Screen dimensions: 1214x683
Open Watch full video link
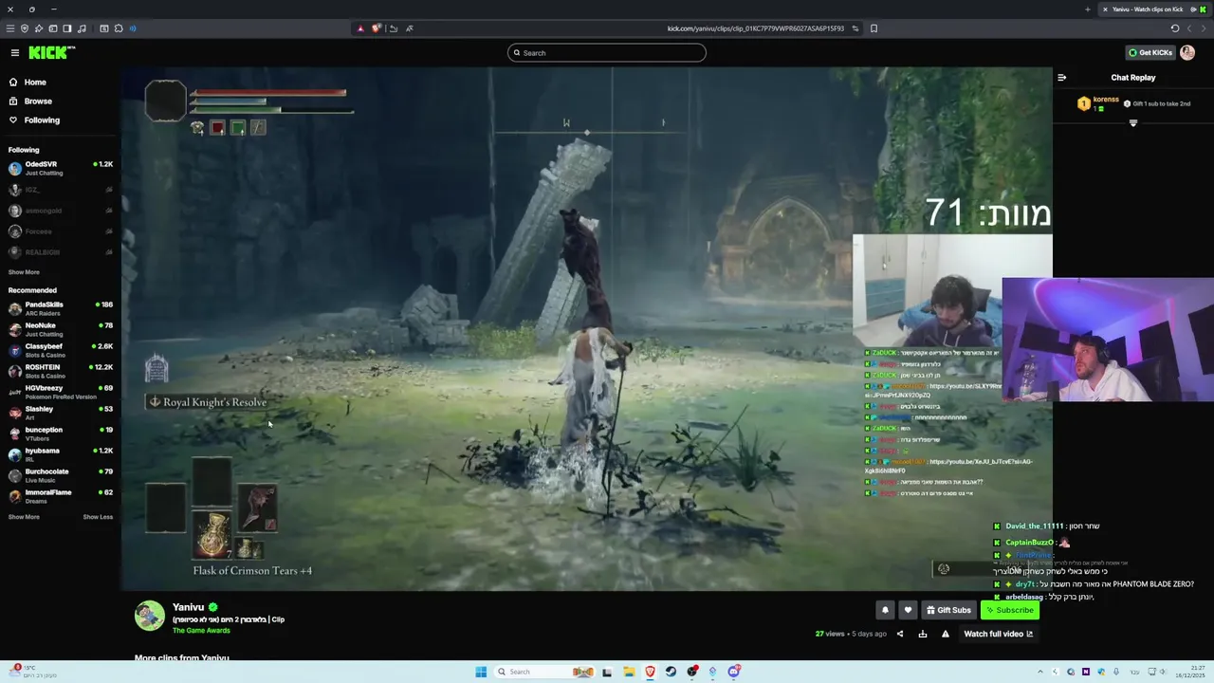(998, 634)
